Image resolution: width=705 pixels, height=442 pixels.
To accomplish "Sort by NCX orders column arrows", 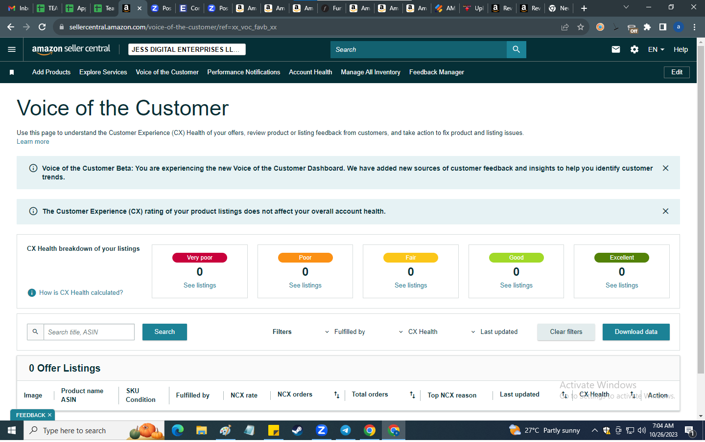I will [x=337, y=395].
